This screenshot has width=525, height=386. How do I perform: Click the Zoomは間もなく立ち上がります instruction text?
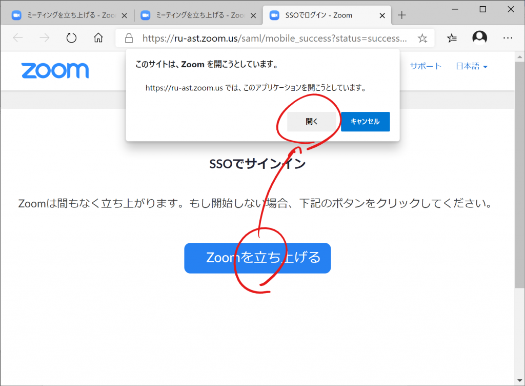[256, 203]
